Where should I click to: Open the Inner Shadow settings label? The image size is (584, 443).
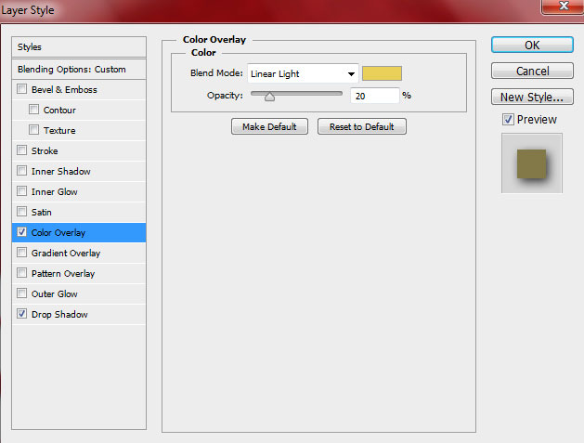61,172
